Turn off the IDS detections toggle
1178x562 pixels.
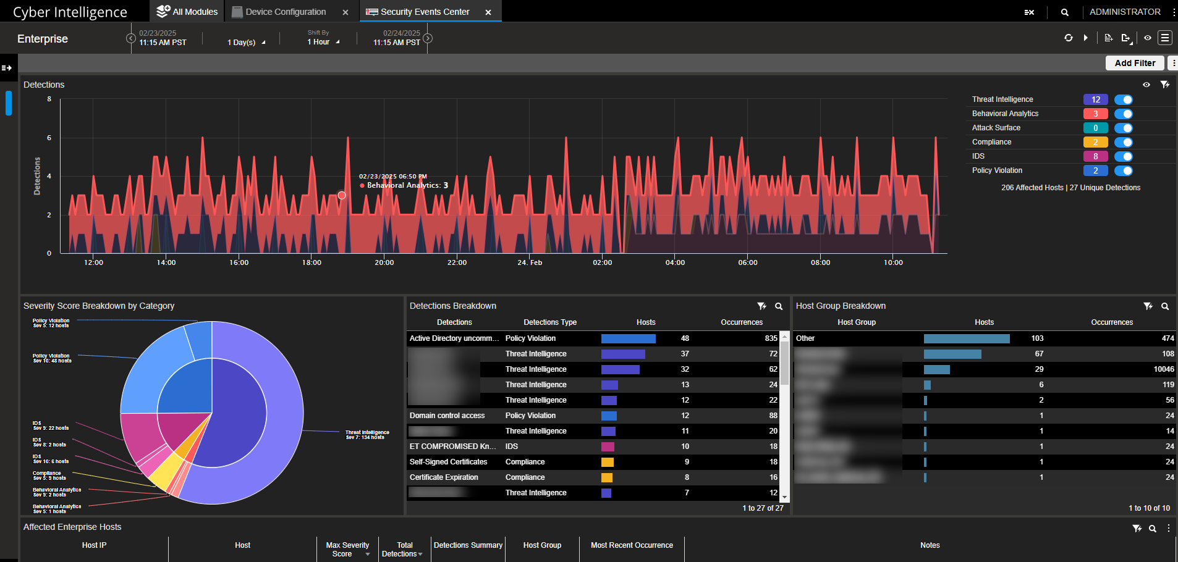pos(1123,157)
